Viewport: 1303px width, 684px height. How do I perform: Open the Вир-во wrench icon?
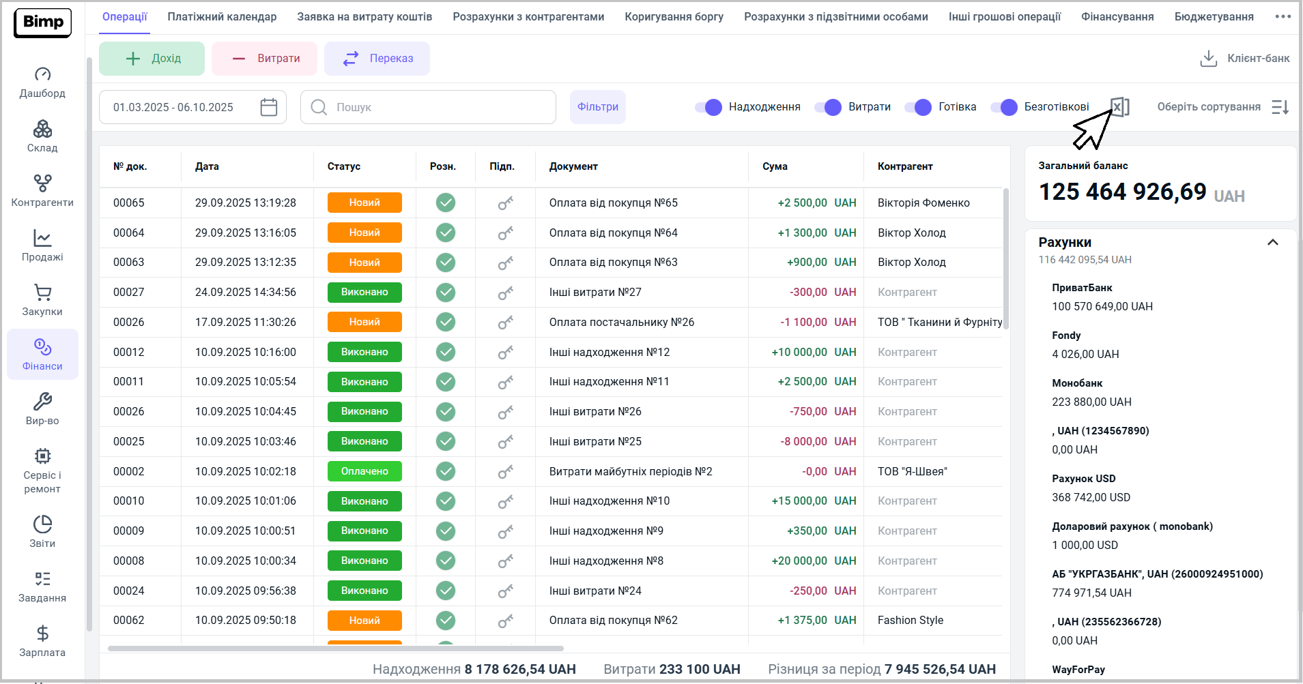pyautogui.click(x=42, y=408)
